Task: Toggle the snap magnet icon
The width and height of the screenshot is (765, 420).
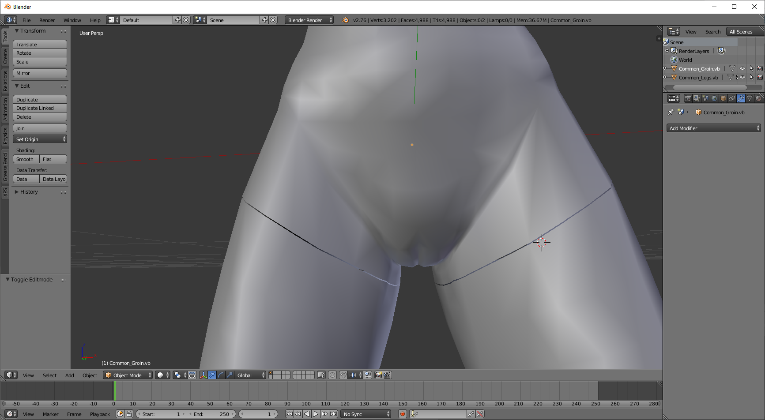Action: pos(343,375)
